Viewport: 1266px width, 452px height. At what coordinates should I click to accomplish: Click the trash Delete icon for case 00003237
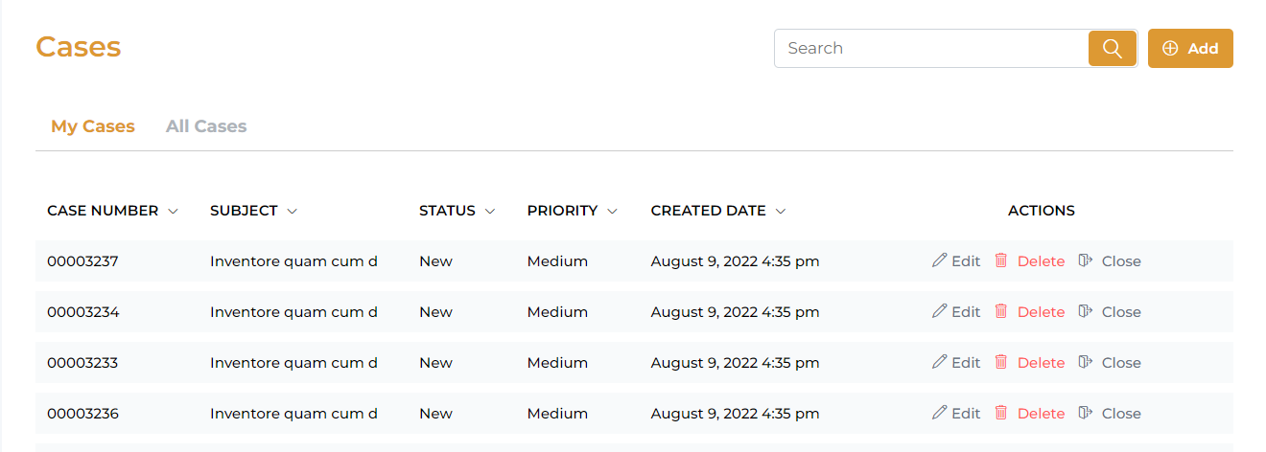coord(1001,260)
